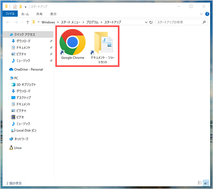
Task: Select ネットワーク in the navigation pane
Action: click(21, 139)
